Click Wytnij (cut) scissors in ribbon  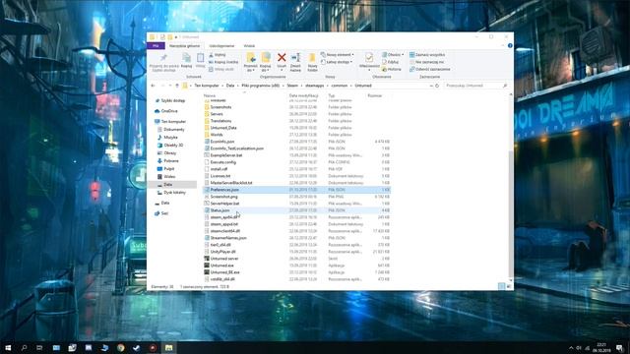pos(218,55)
